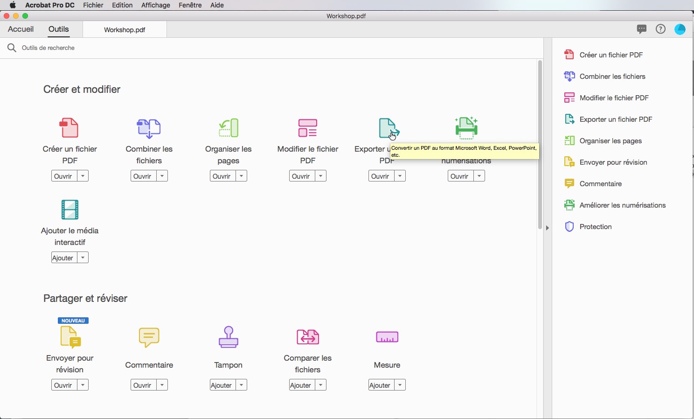The image size is (694, 419).
Task: Open the Edition menu
Action: 122,5
